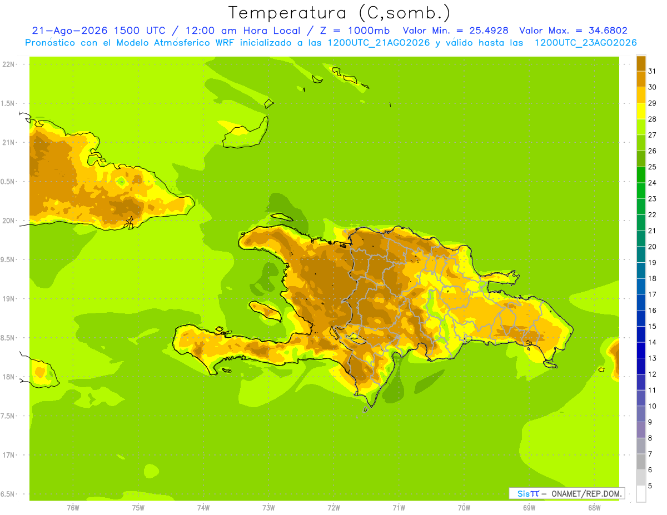
Task: Click the 'Valor Max. = 34.6802' value
Action: (574, 31)
